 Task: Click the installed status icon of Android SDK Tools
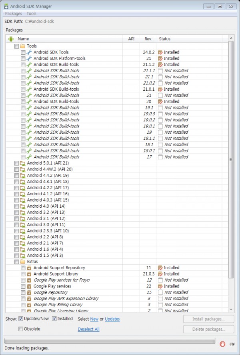(160, 52)
